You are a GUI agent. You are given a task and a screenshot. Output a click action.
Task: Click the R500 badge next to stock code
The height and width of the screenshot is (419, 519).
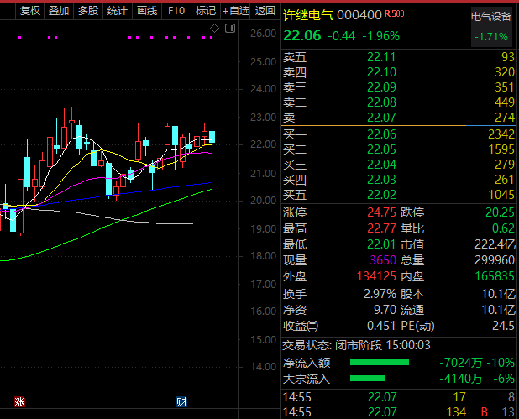point(394,15)
